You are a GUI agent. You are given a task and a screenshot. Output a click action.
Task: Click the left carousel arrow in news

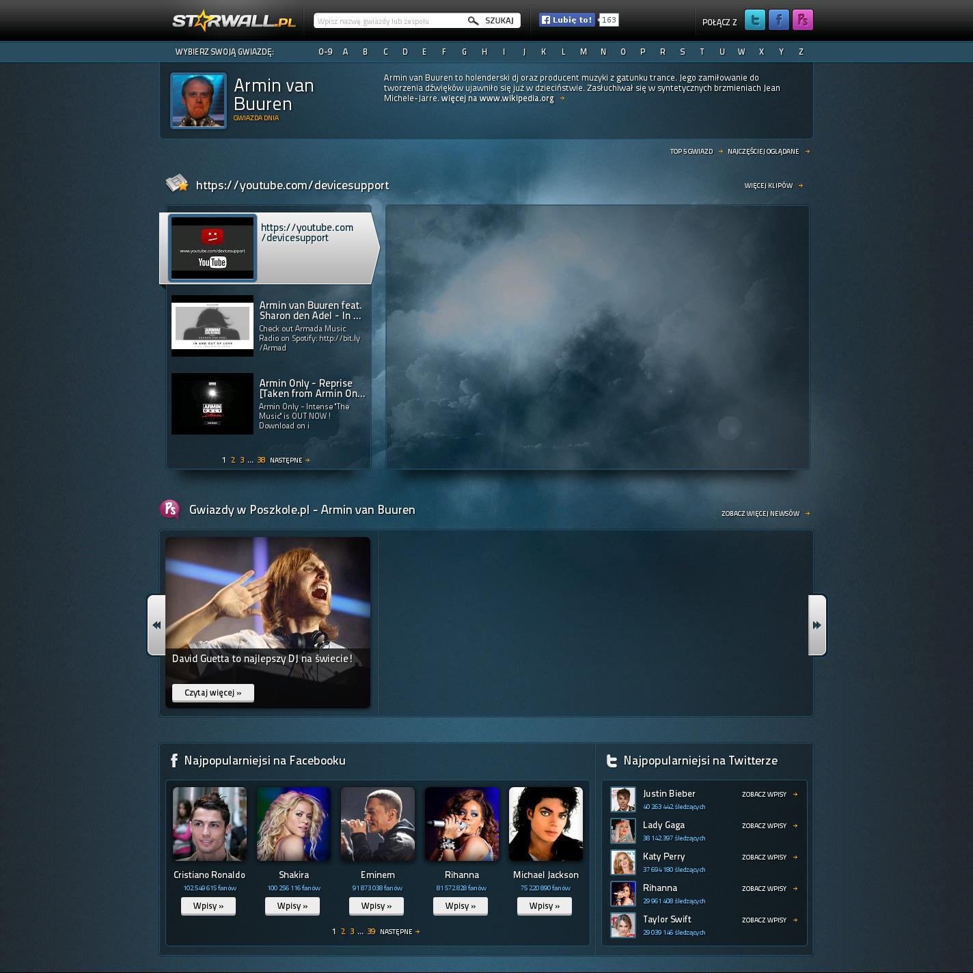156,625
